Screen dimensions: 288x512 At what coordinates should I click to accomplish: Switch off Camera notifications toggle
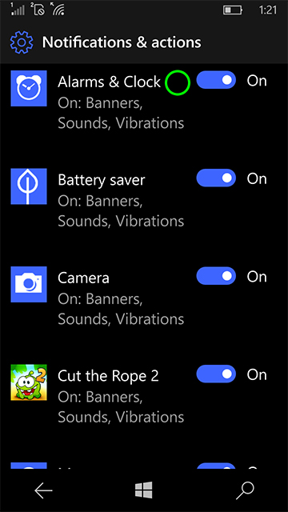216,276
